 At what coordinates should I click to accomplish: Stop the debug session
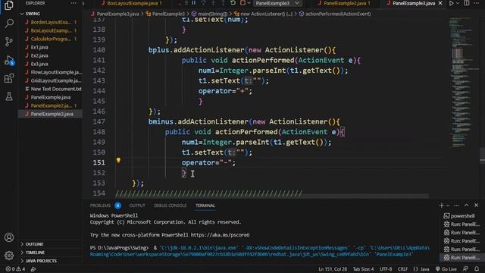click(242, 3)
